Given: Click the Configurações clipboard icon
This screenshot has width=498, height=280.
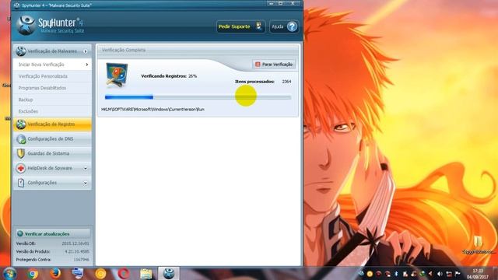Looking at the screenshot, I should 21,183.
